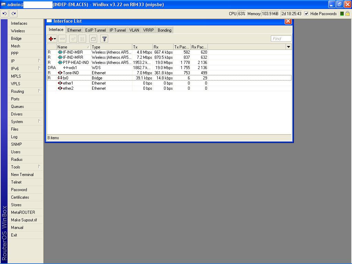Screen dimensions: 352x264
Task: Select the Torre-IND ethernet icon
Action: pos(60,73)
